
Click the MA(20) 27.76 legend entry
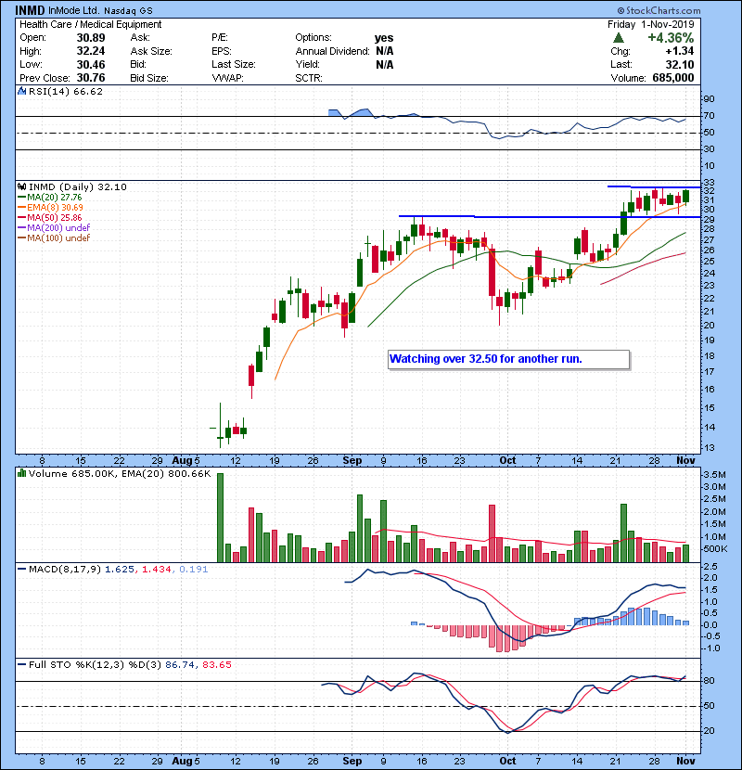[x=49, y=197]
